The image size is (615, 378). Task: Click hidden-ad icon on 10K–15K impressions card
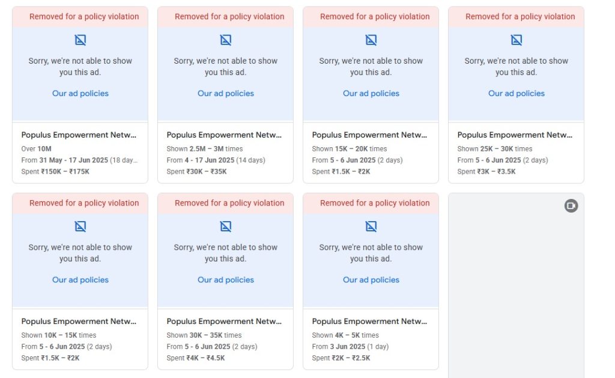tap(80, 227)
